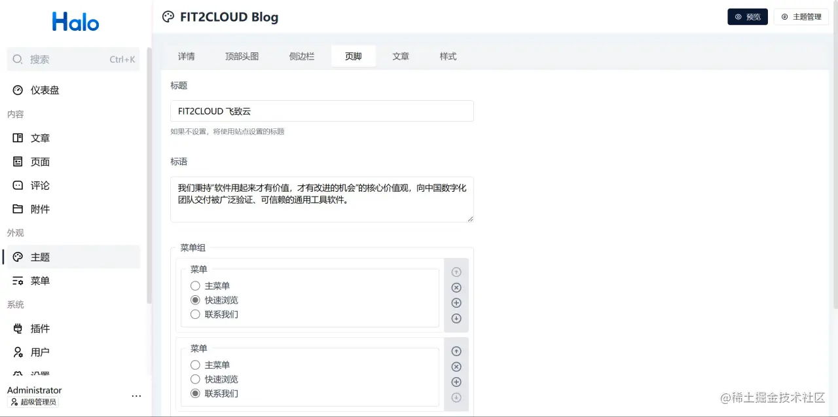Image resolution: width=838 pixels, height=417 pixels.
Task: Move first 菜单 group up
Action: click(x=456, y=272)
